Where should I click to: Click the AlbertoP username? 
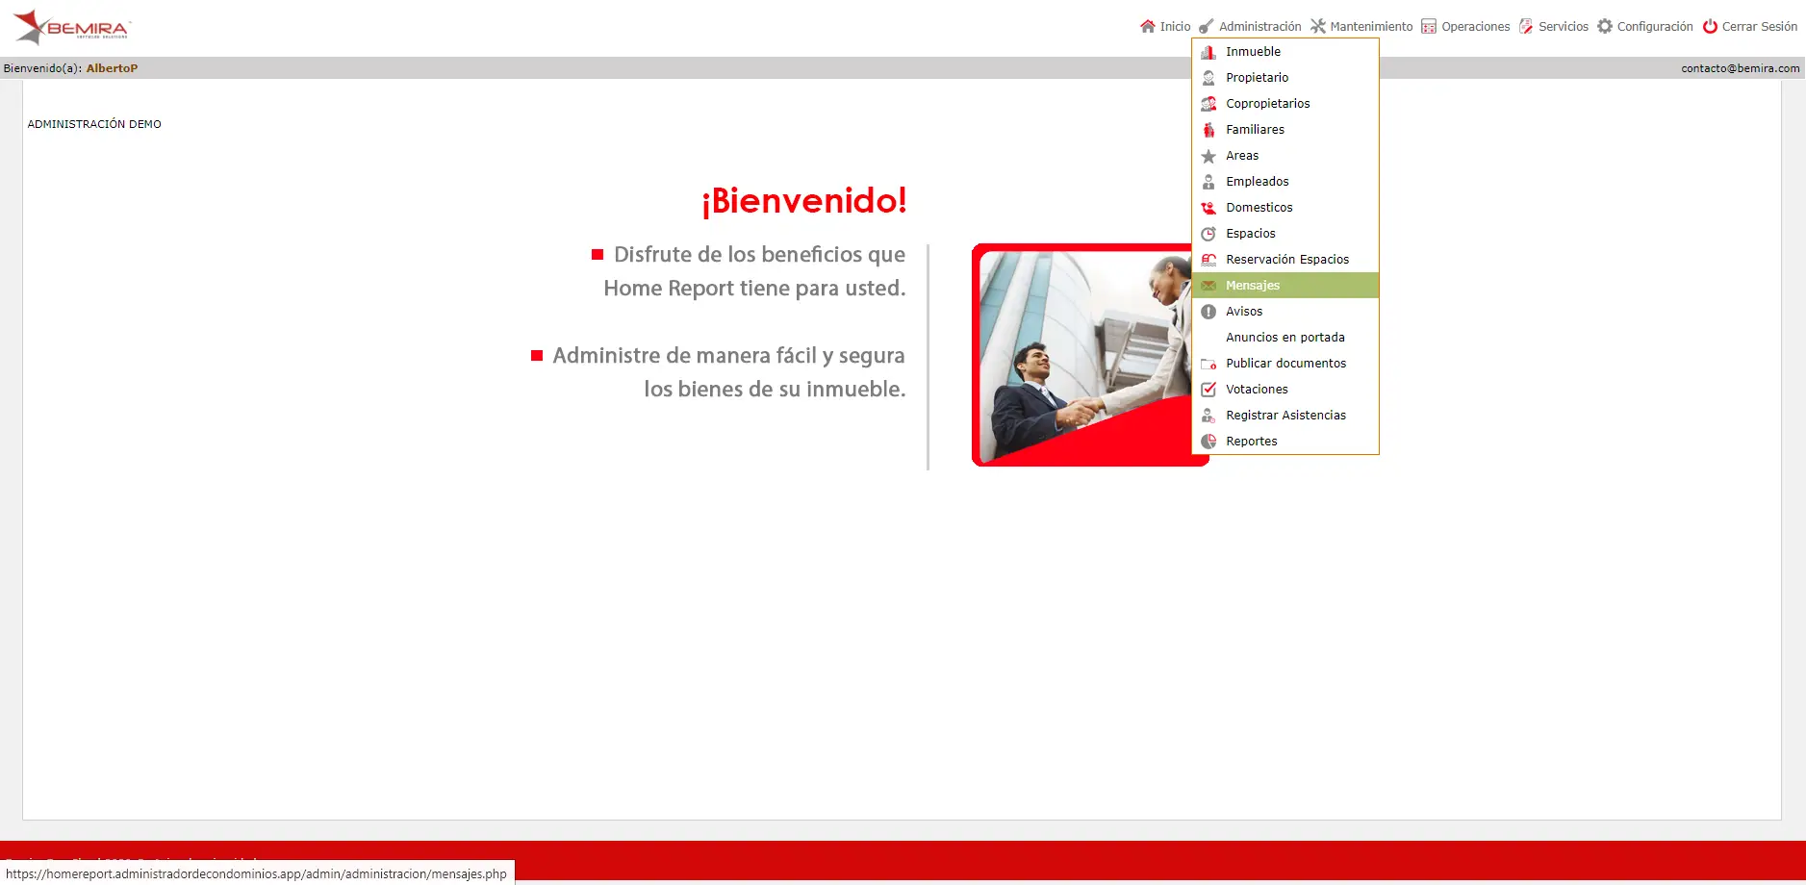(x=112, y=68)
